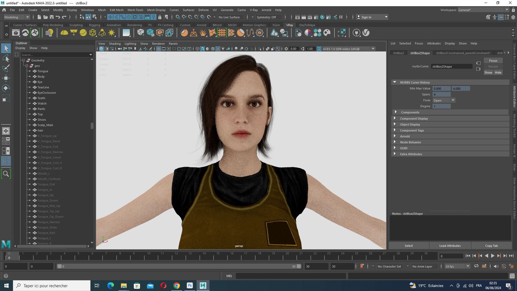Select the Move tool in toolbox
The image size is (517, 291).
click(x=6, y=78)
